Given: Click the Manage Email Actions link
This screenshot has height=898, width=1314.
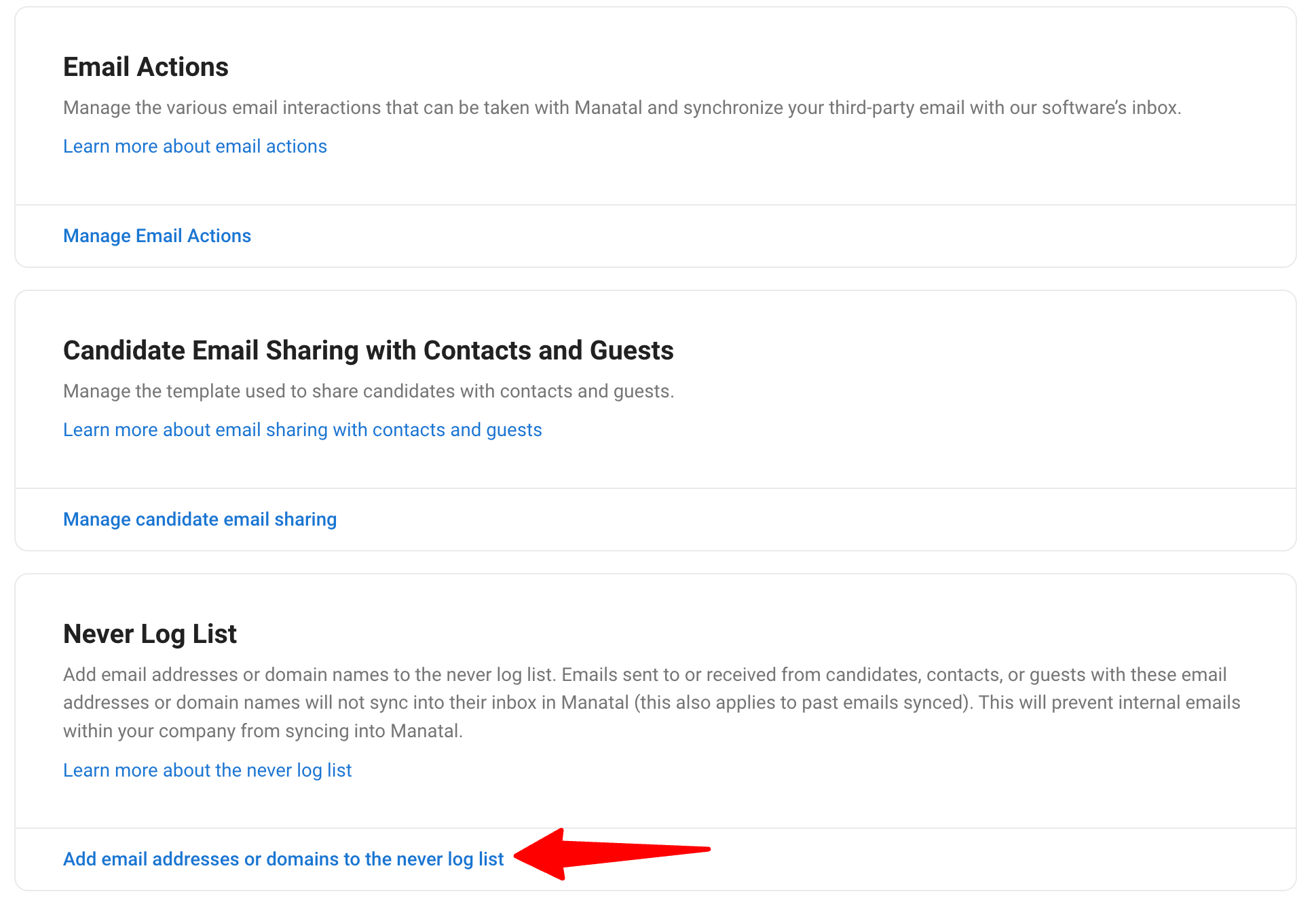Looking at the screenshot, I should tap(157, 235).
